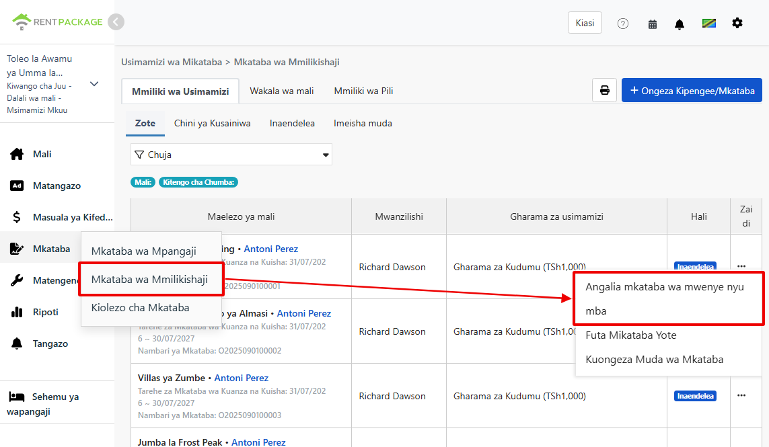Select the Imeisha muda tab
Viewport: 769px width, 447px height.
tap(363, 123)
